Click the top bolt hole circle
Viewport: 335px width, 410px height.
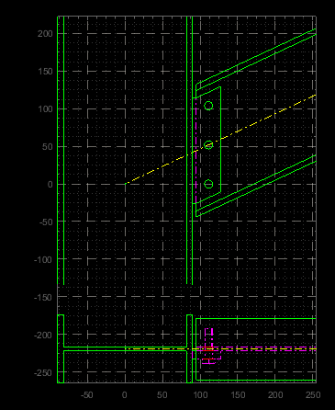click(x=208, y=106)
